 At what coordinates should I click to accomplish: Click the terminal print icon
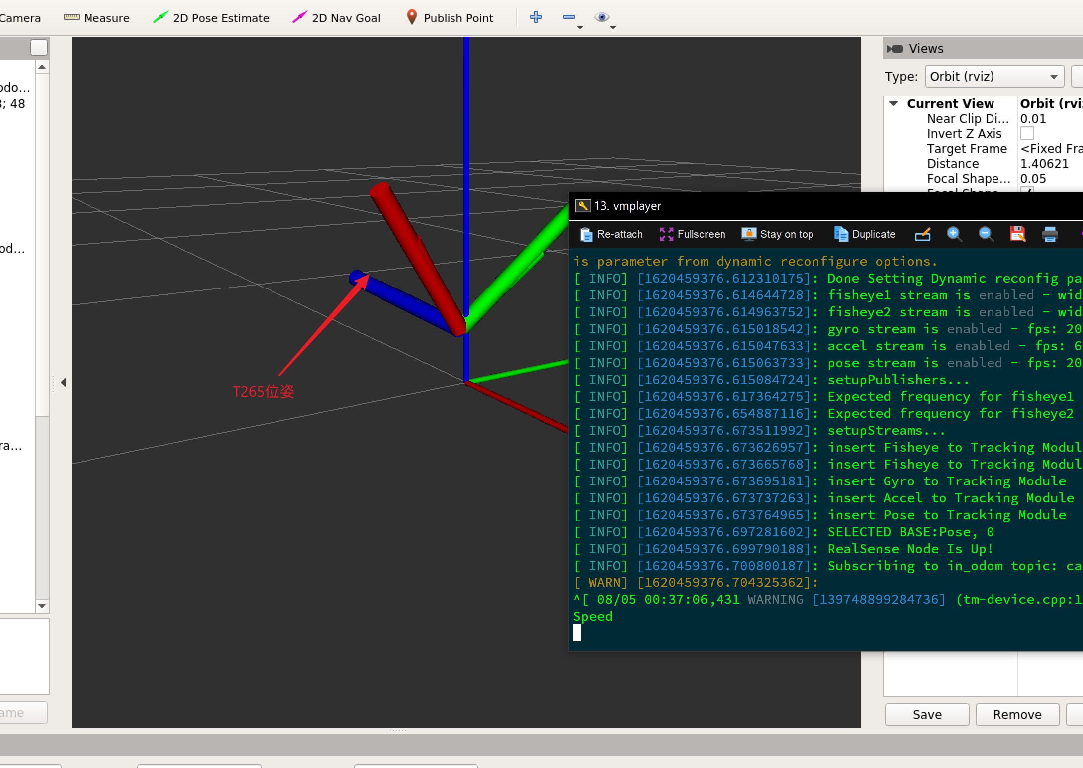(x=1050, y=234)
